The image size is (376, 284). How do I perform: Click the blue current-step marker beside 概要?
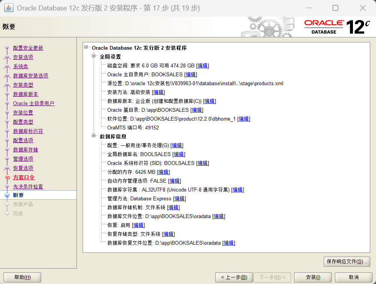(x=7, y=195)
